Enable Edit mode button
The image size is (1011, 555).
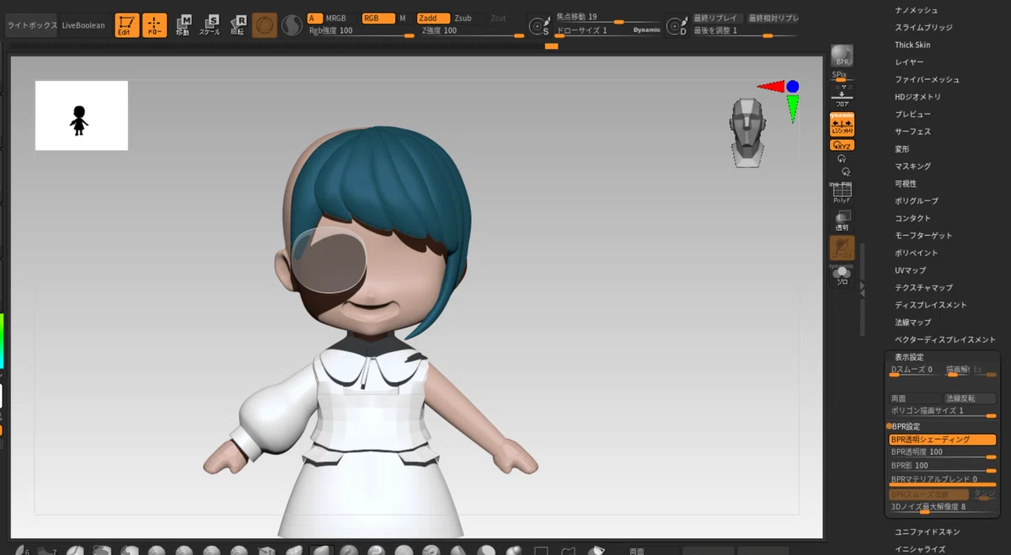[127, 25]
